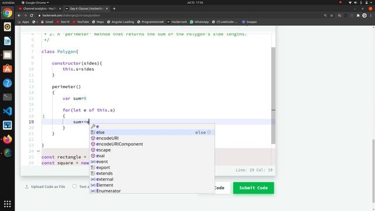This screenshot has width=375, height=211.
Task: Select the 'e' autocomplete suggestion
Action: [152, 127]
